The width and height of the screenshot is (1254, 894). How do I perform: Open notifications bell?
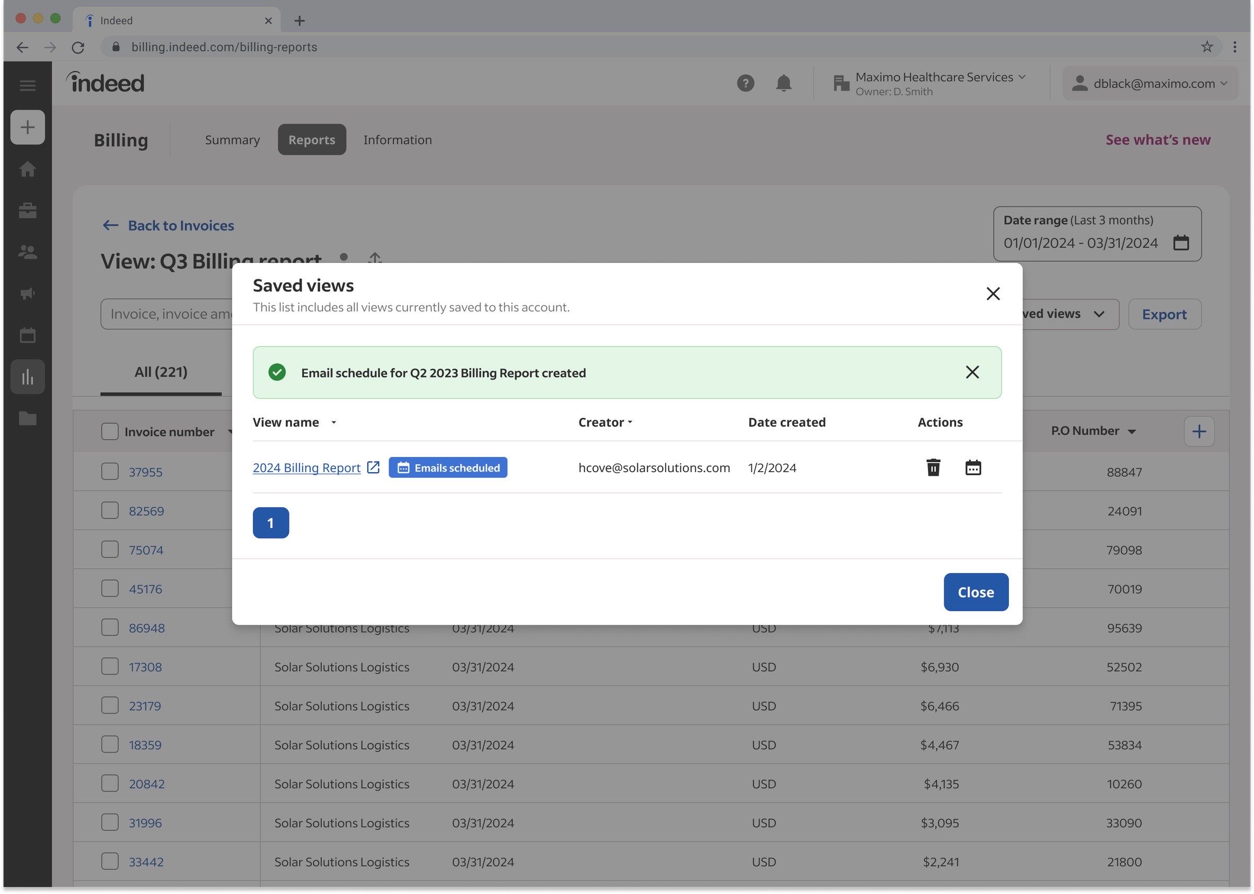(x=783, y=83)
